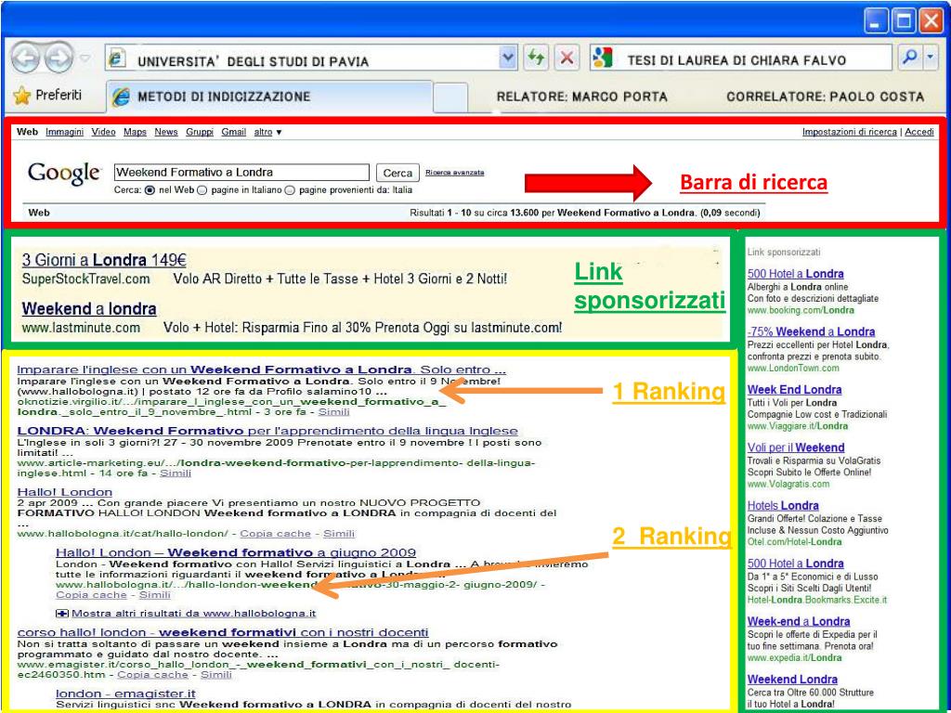
Task: Open Hallo! London – Weekend formativo a giugno 2009
Action: (236, 552)
